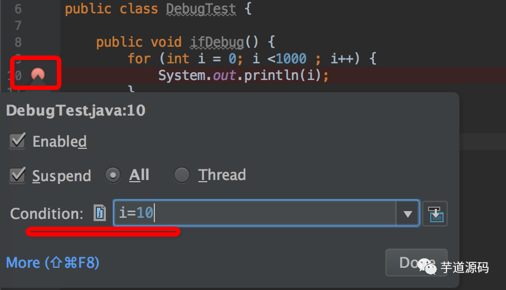
Task: Click the 1000 literal in the for loop
Action: pos(291,58)
